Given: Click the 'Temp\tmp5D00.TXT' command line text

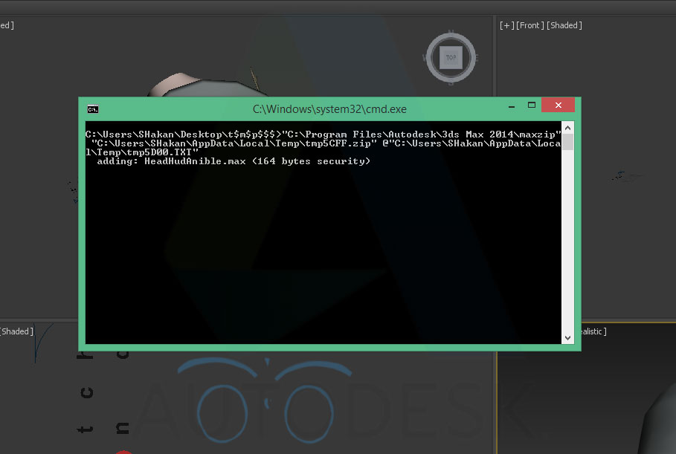Looking at the screenshot, I should coord(142,152).
